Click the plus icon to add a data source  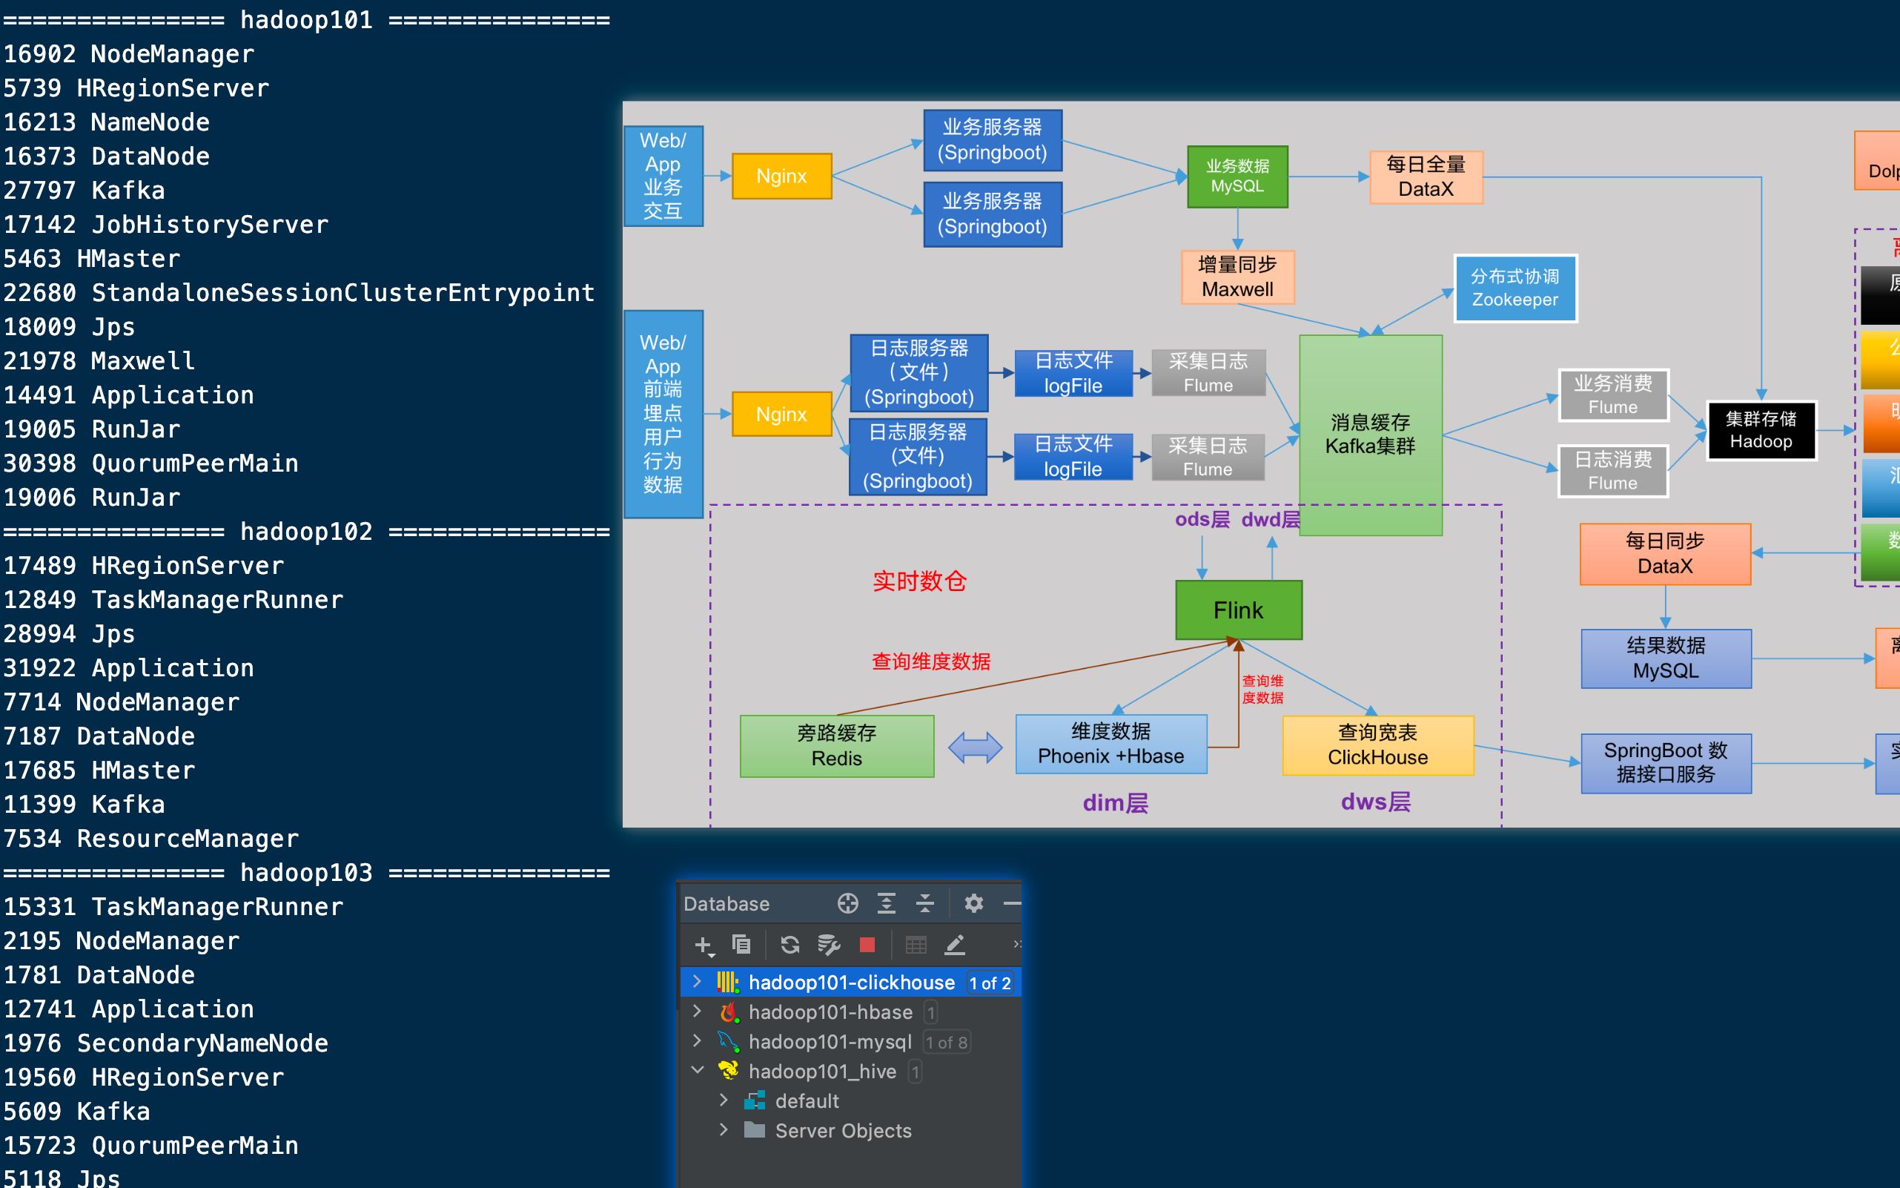(704, 946)
